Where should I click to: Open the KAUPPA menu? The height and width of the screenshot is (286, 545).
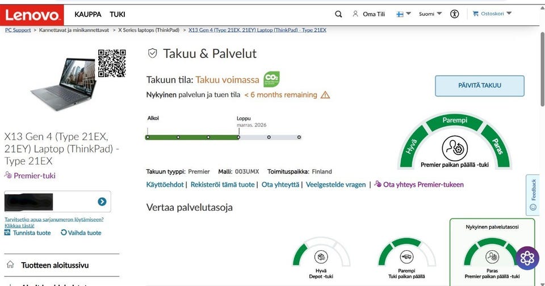click(x=88, y=14)
